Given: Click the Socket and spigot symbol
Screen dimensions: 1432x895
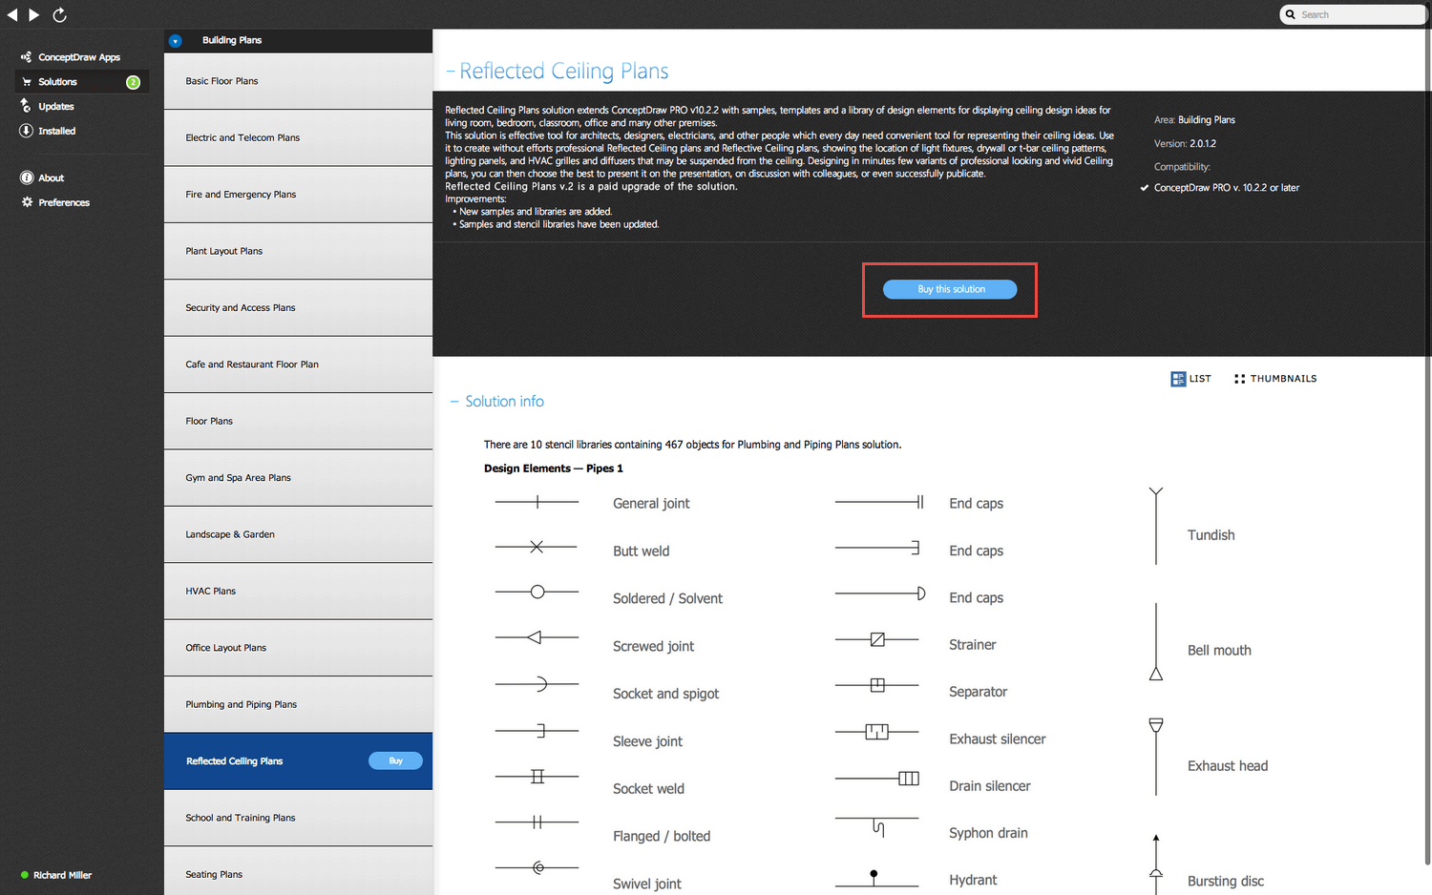Looking at the screenshot, I should (x=537, y=683).
